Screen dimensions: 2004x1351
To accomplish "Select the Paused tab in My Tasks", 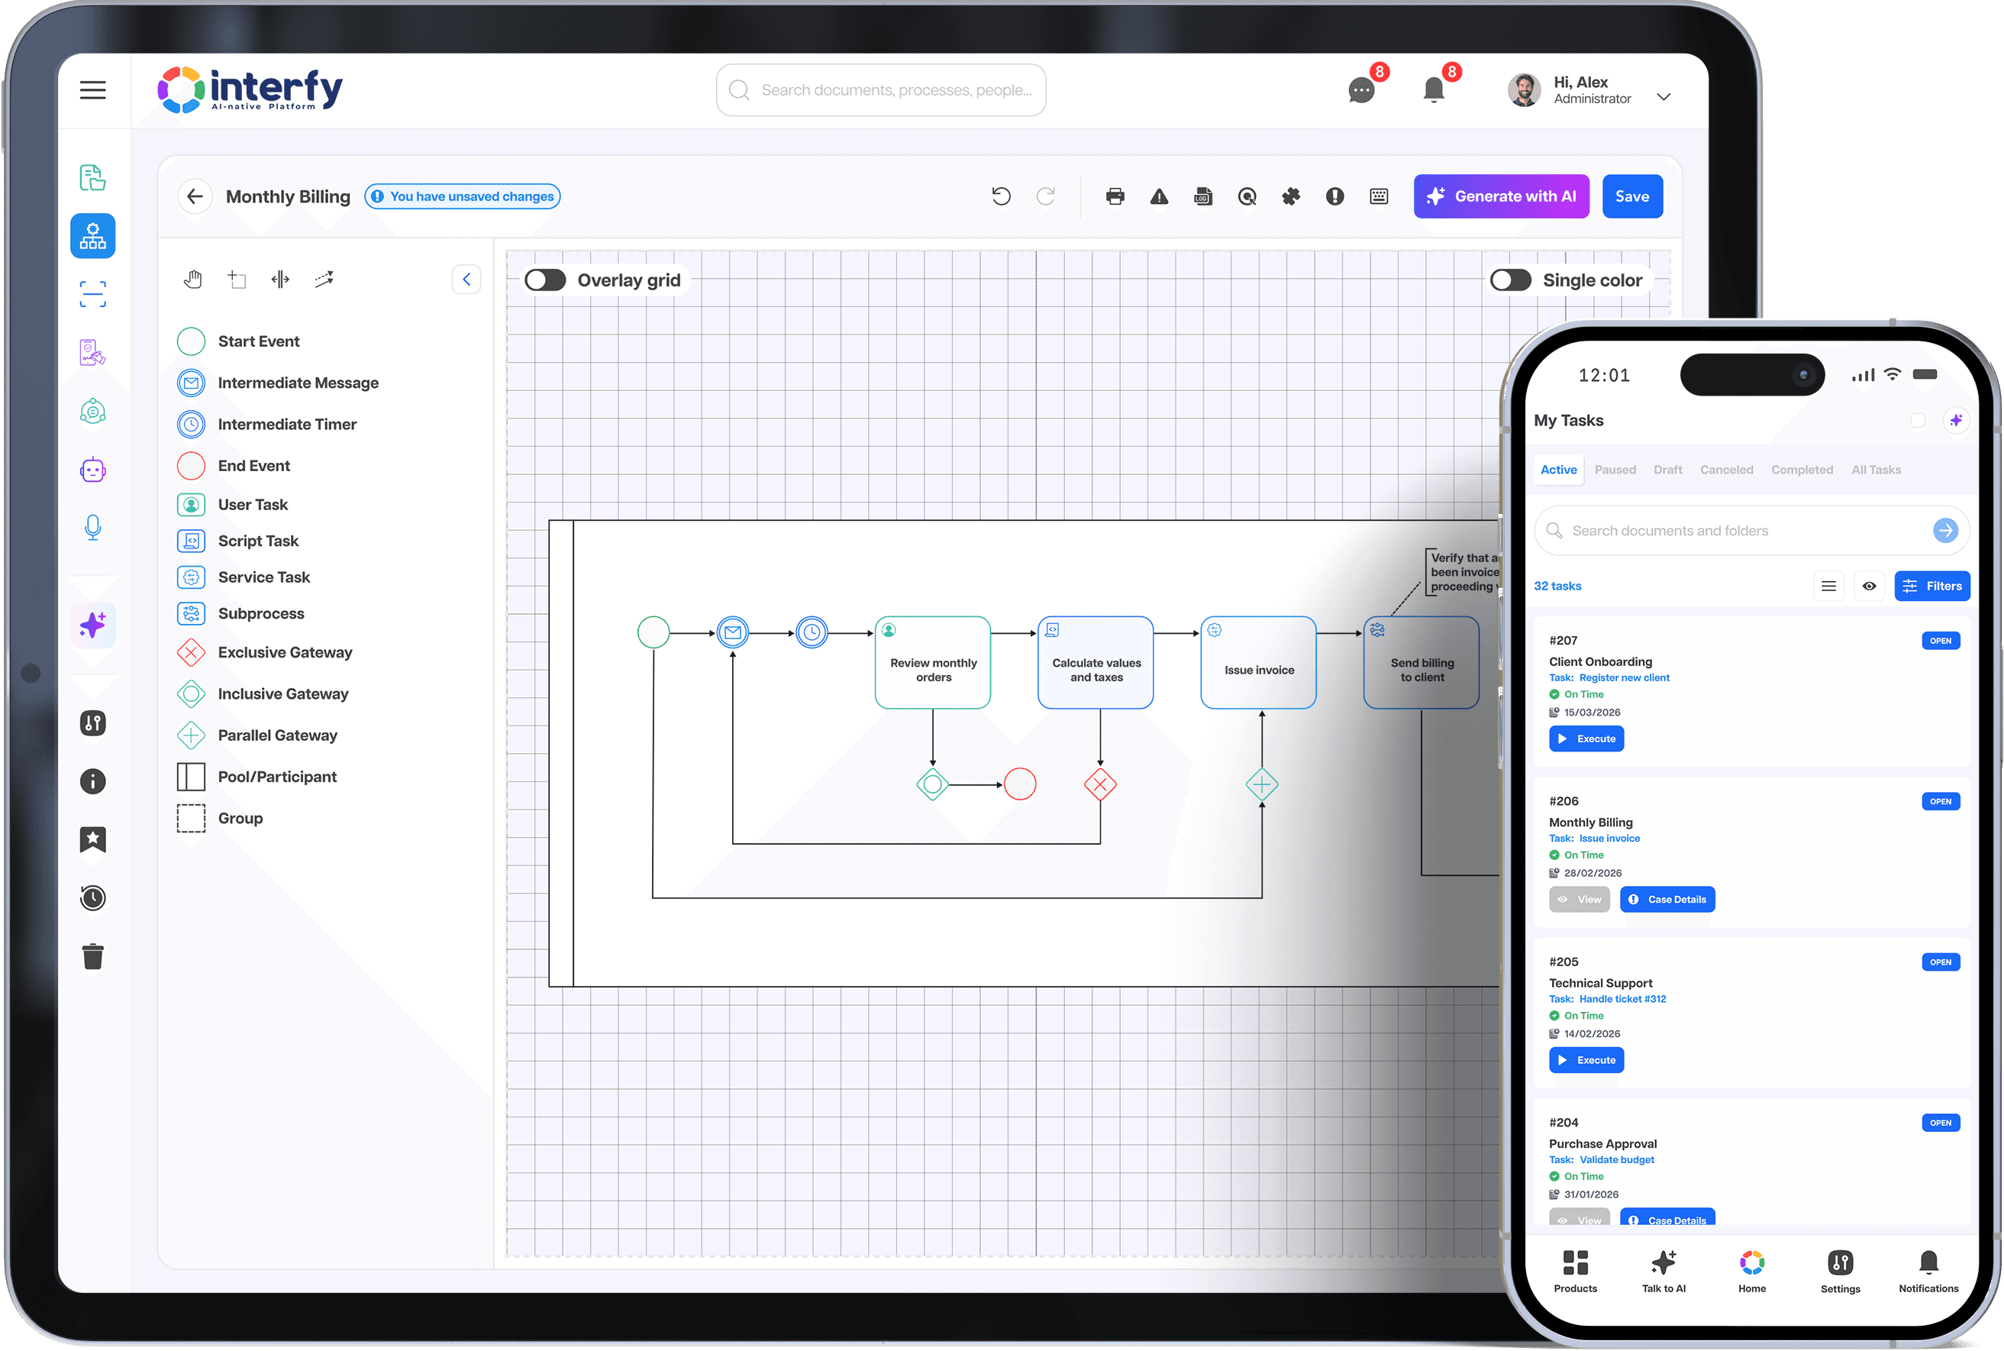I will [1614, 470].
